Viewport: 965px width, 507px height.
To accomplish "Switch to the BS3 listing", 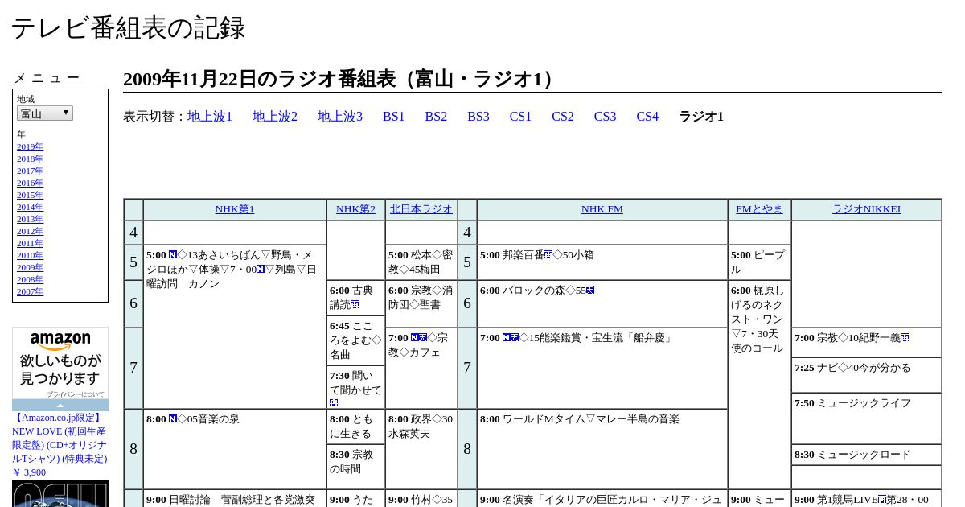I will [478, 117].
